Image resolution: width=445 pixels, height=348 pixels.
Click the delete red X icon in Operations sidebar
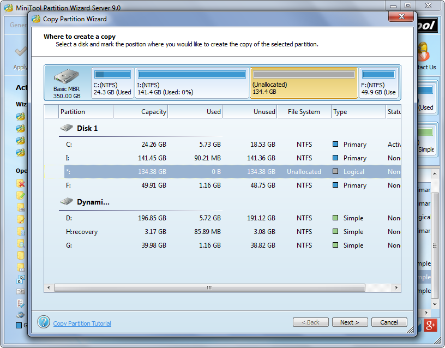tap(21, 183)
